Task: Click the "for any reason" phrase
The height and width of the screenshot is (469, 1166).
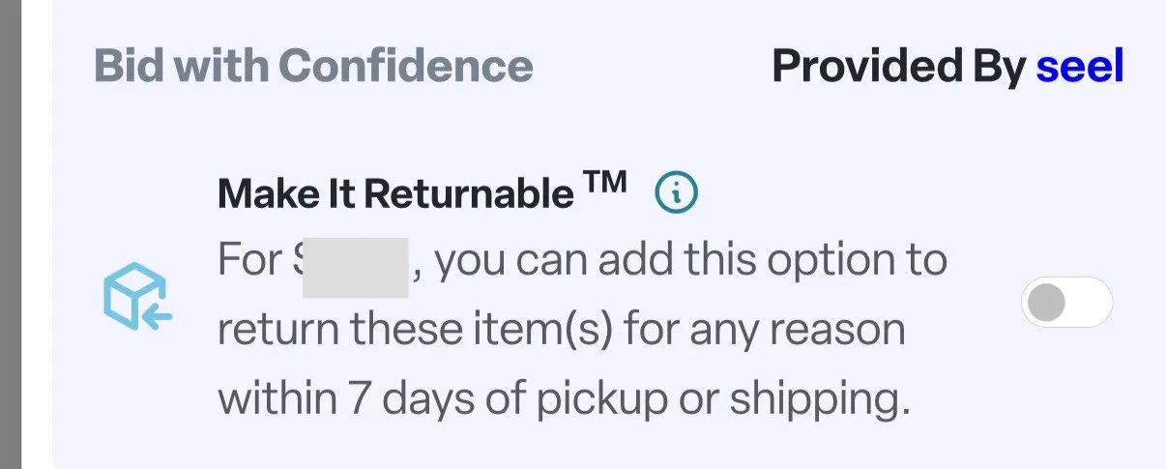Action: click(x=764, y=331)
